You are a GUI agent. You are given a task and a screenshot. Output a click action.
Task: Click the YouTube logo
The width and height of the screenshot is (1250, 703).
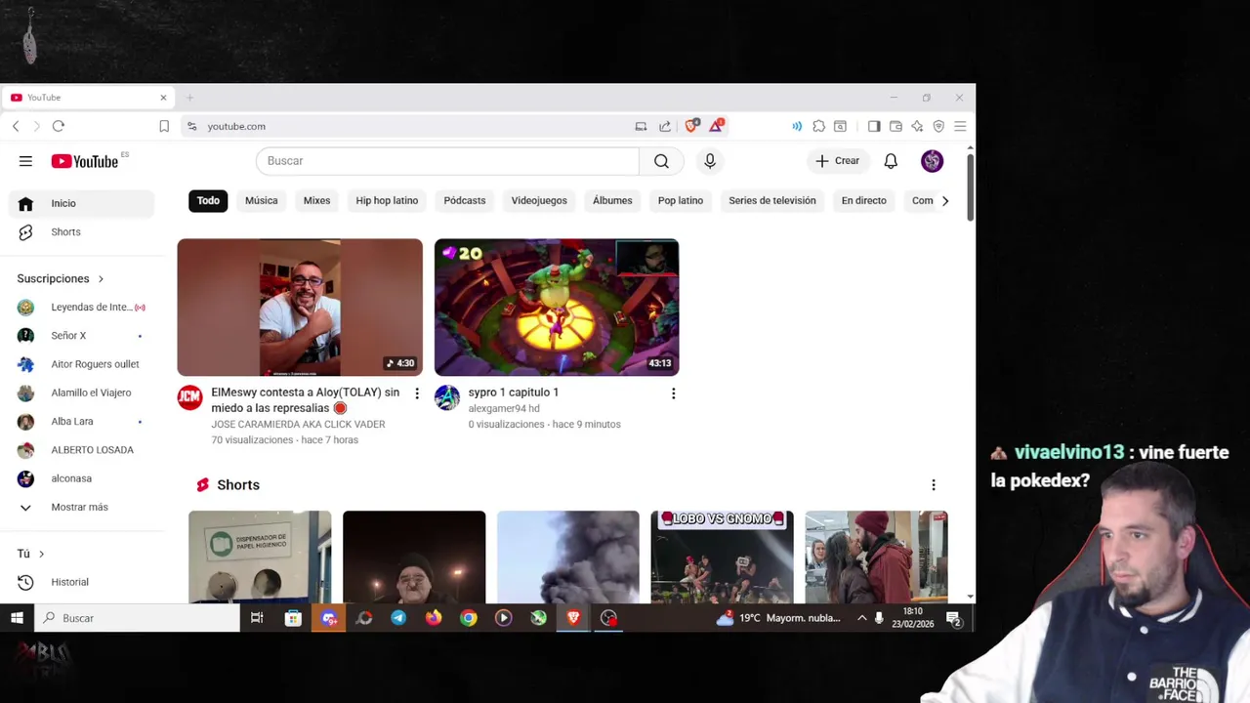(85, 161)
